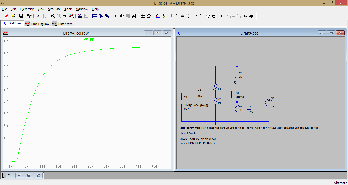The width and height of the screenshot is (348, 185).
Task: Switch to the Draft4.asc tab
Action: [x=13, y=23]
